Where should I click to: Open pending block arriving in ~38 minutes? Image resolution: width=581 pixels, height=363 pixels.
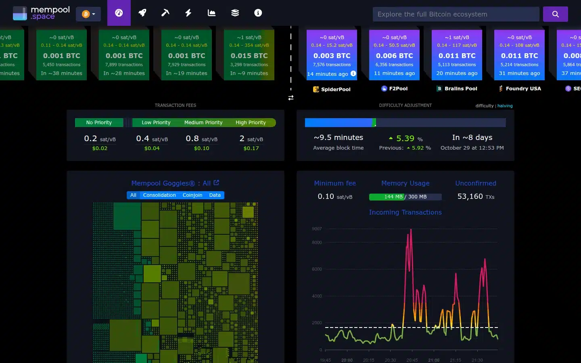point(61,55)
